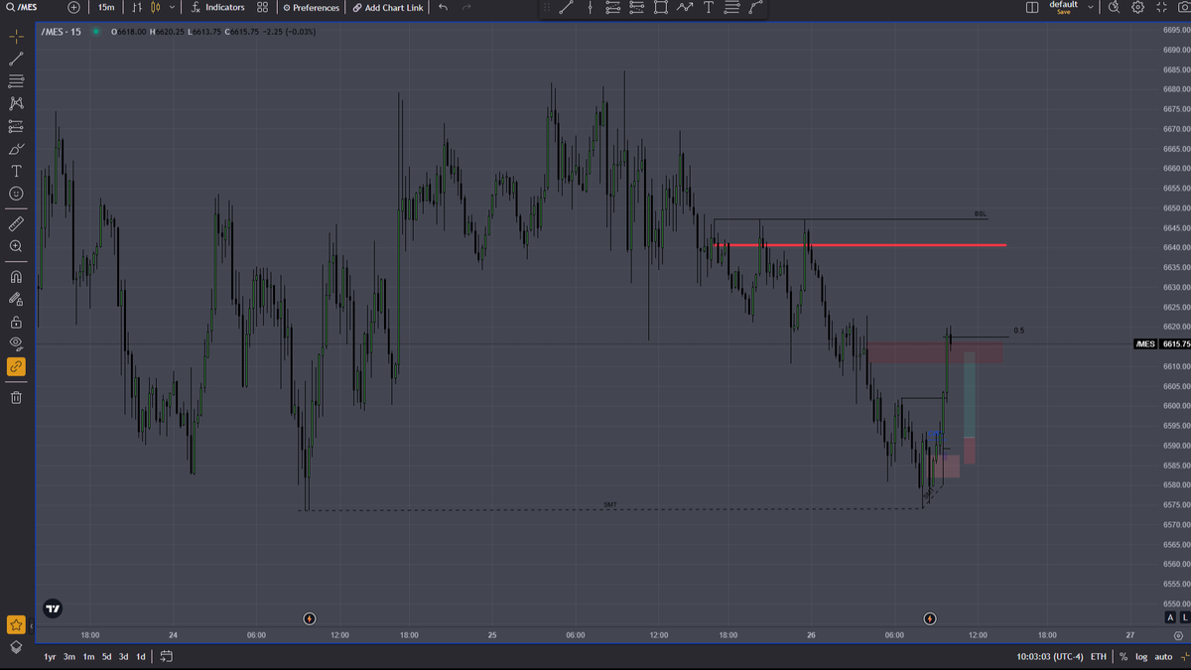Select the bars chart style icon
The width and height of the screenshot is (1191, 670).
click(137, 7)
